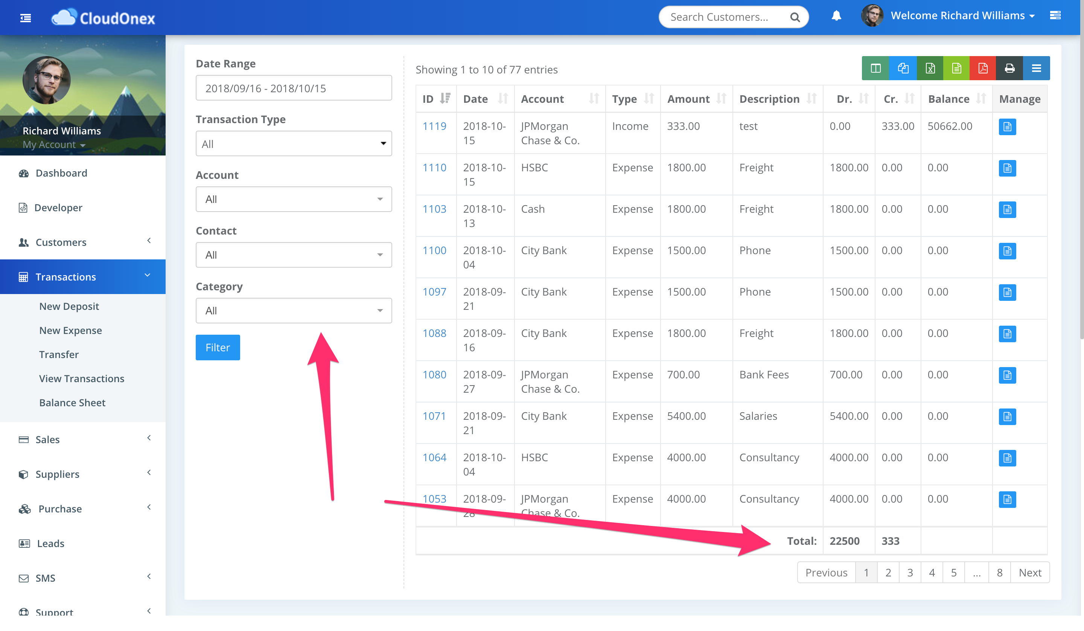Expand the Customers sidebar menu
The image size is (1084, 631).
82,242
